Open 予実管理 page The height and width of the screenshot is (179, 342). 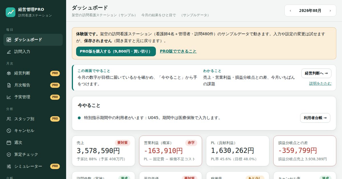tap(33, 97)
